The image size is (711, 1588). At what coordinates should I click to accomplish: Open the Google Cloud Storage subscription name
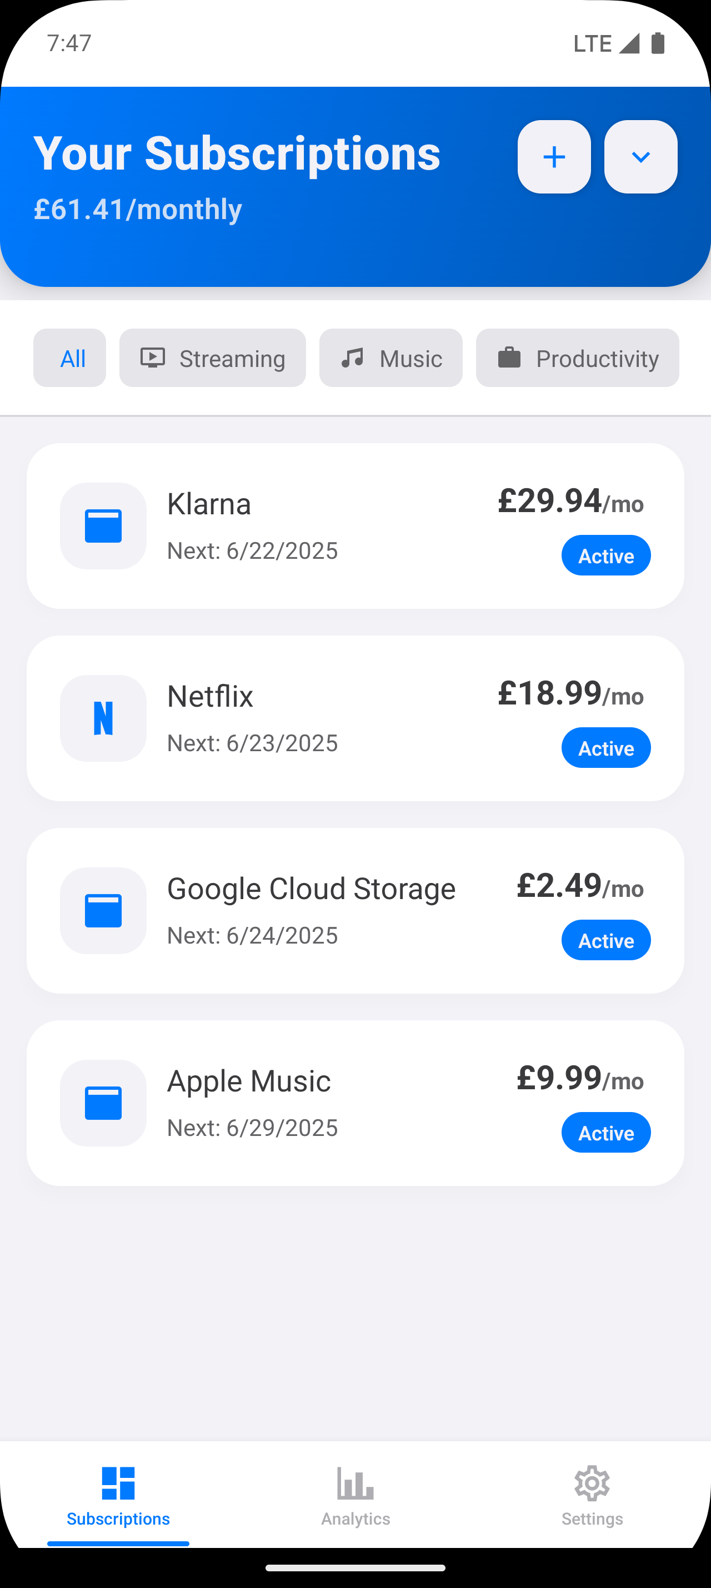point(311,889)
